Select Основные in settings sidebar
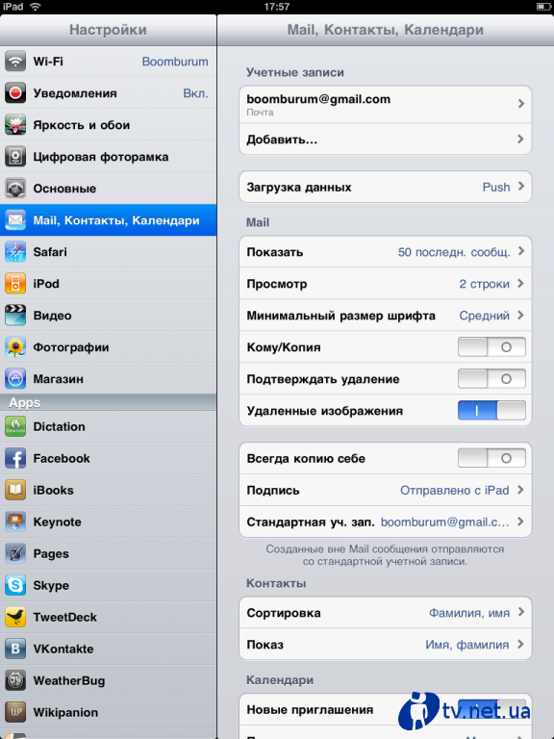Screen dimensions: 554x739 tap(109, 189)
